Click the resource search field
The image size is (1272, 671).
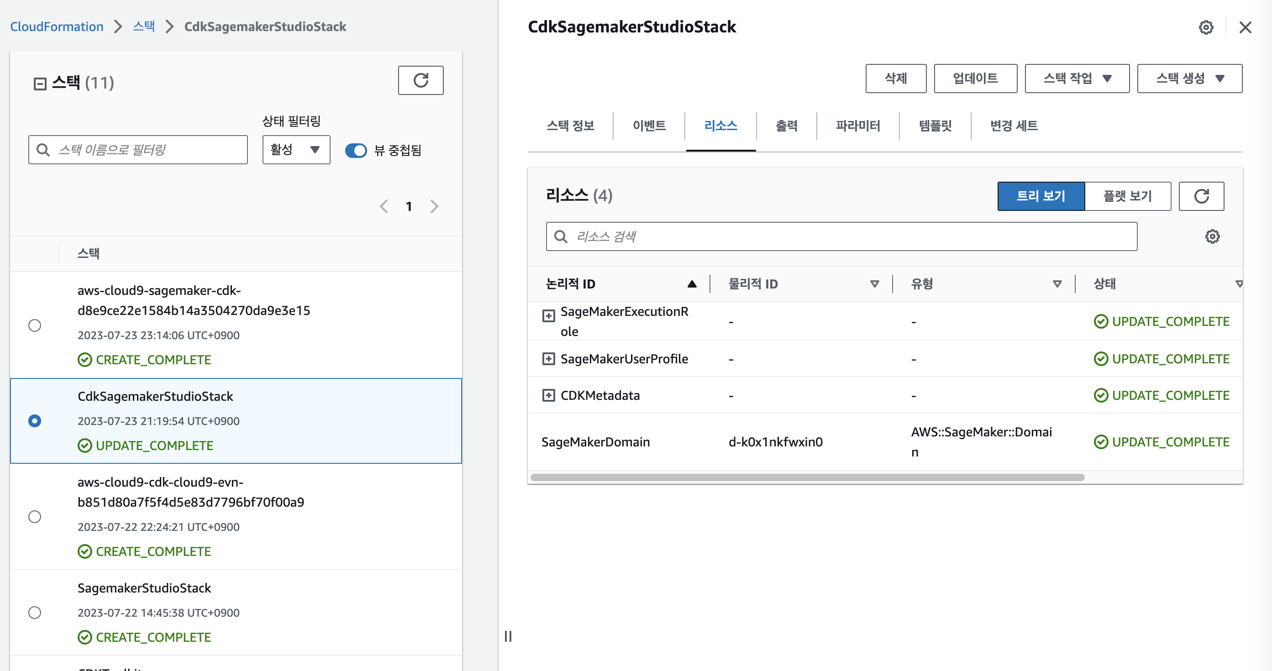pos(841,236)
